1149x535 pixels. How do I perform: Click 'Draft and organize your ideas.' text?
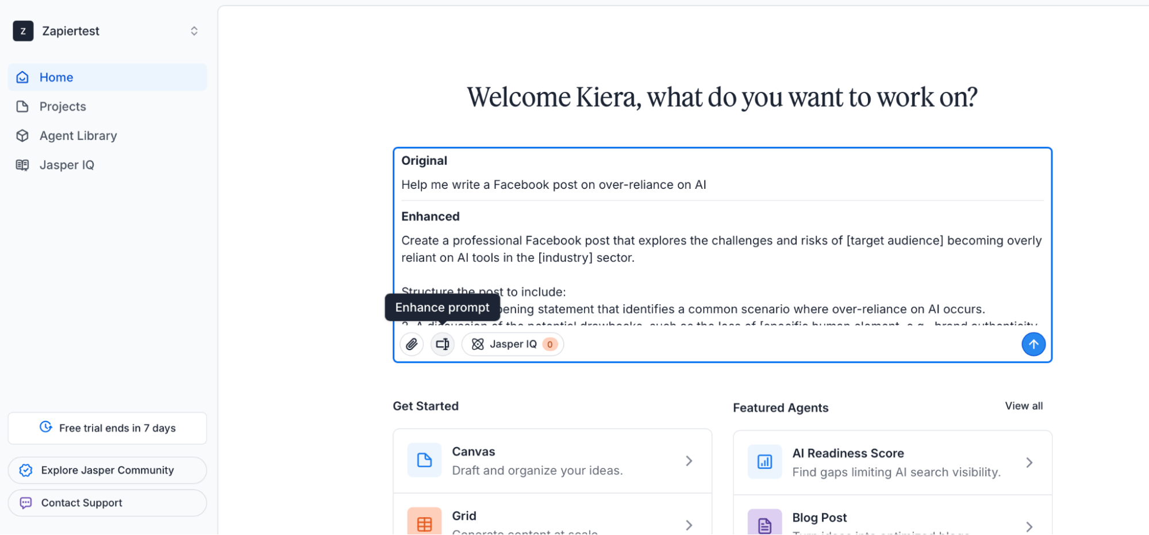click(537, 471)
